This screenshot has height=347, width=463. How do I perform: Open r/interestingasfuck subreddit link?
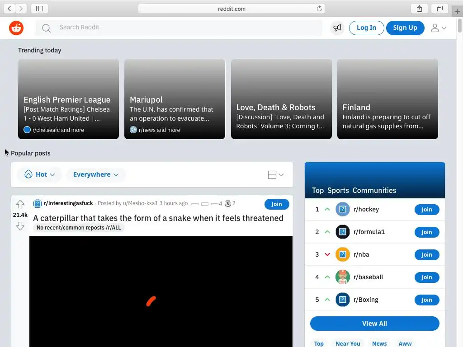tap(68, 203)
